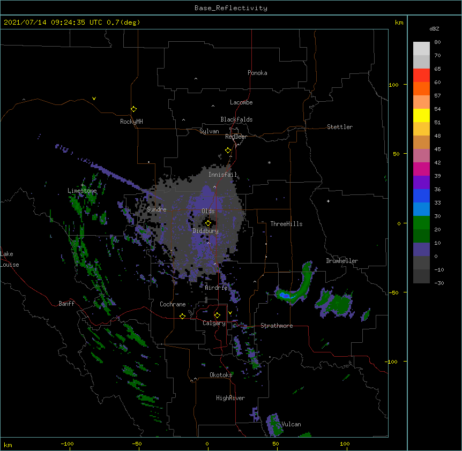462x451 pixels.
Task: Select the tan 48 dBZ legend color
Action: coord(421,142)
